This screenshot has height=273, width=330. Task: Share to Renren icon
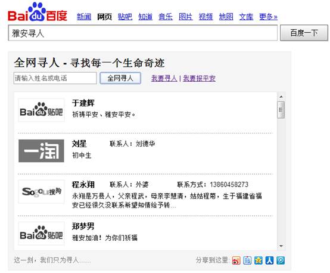pos(269,260)
